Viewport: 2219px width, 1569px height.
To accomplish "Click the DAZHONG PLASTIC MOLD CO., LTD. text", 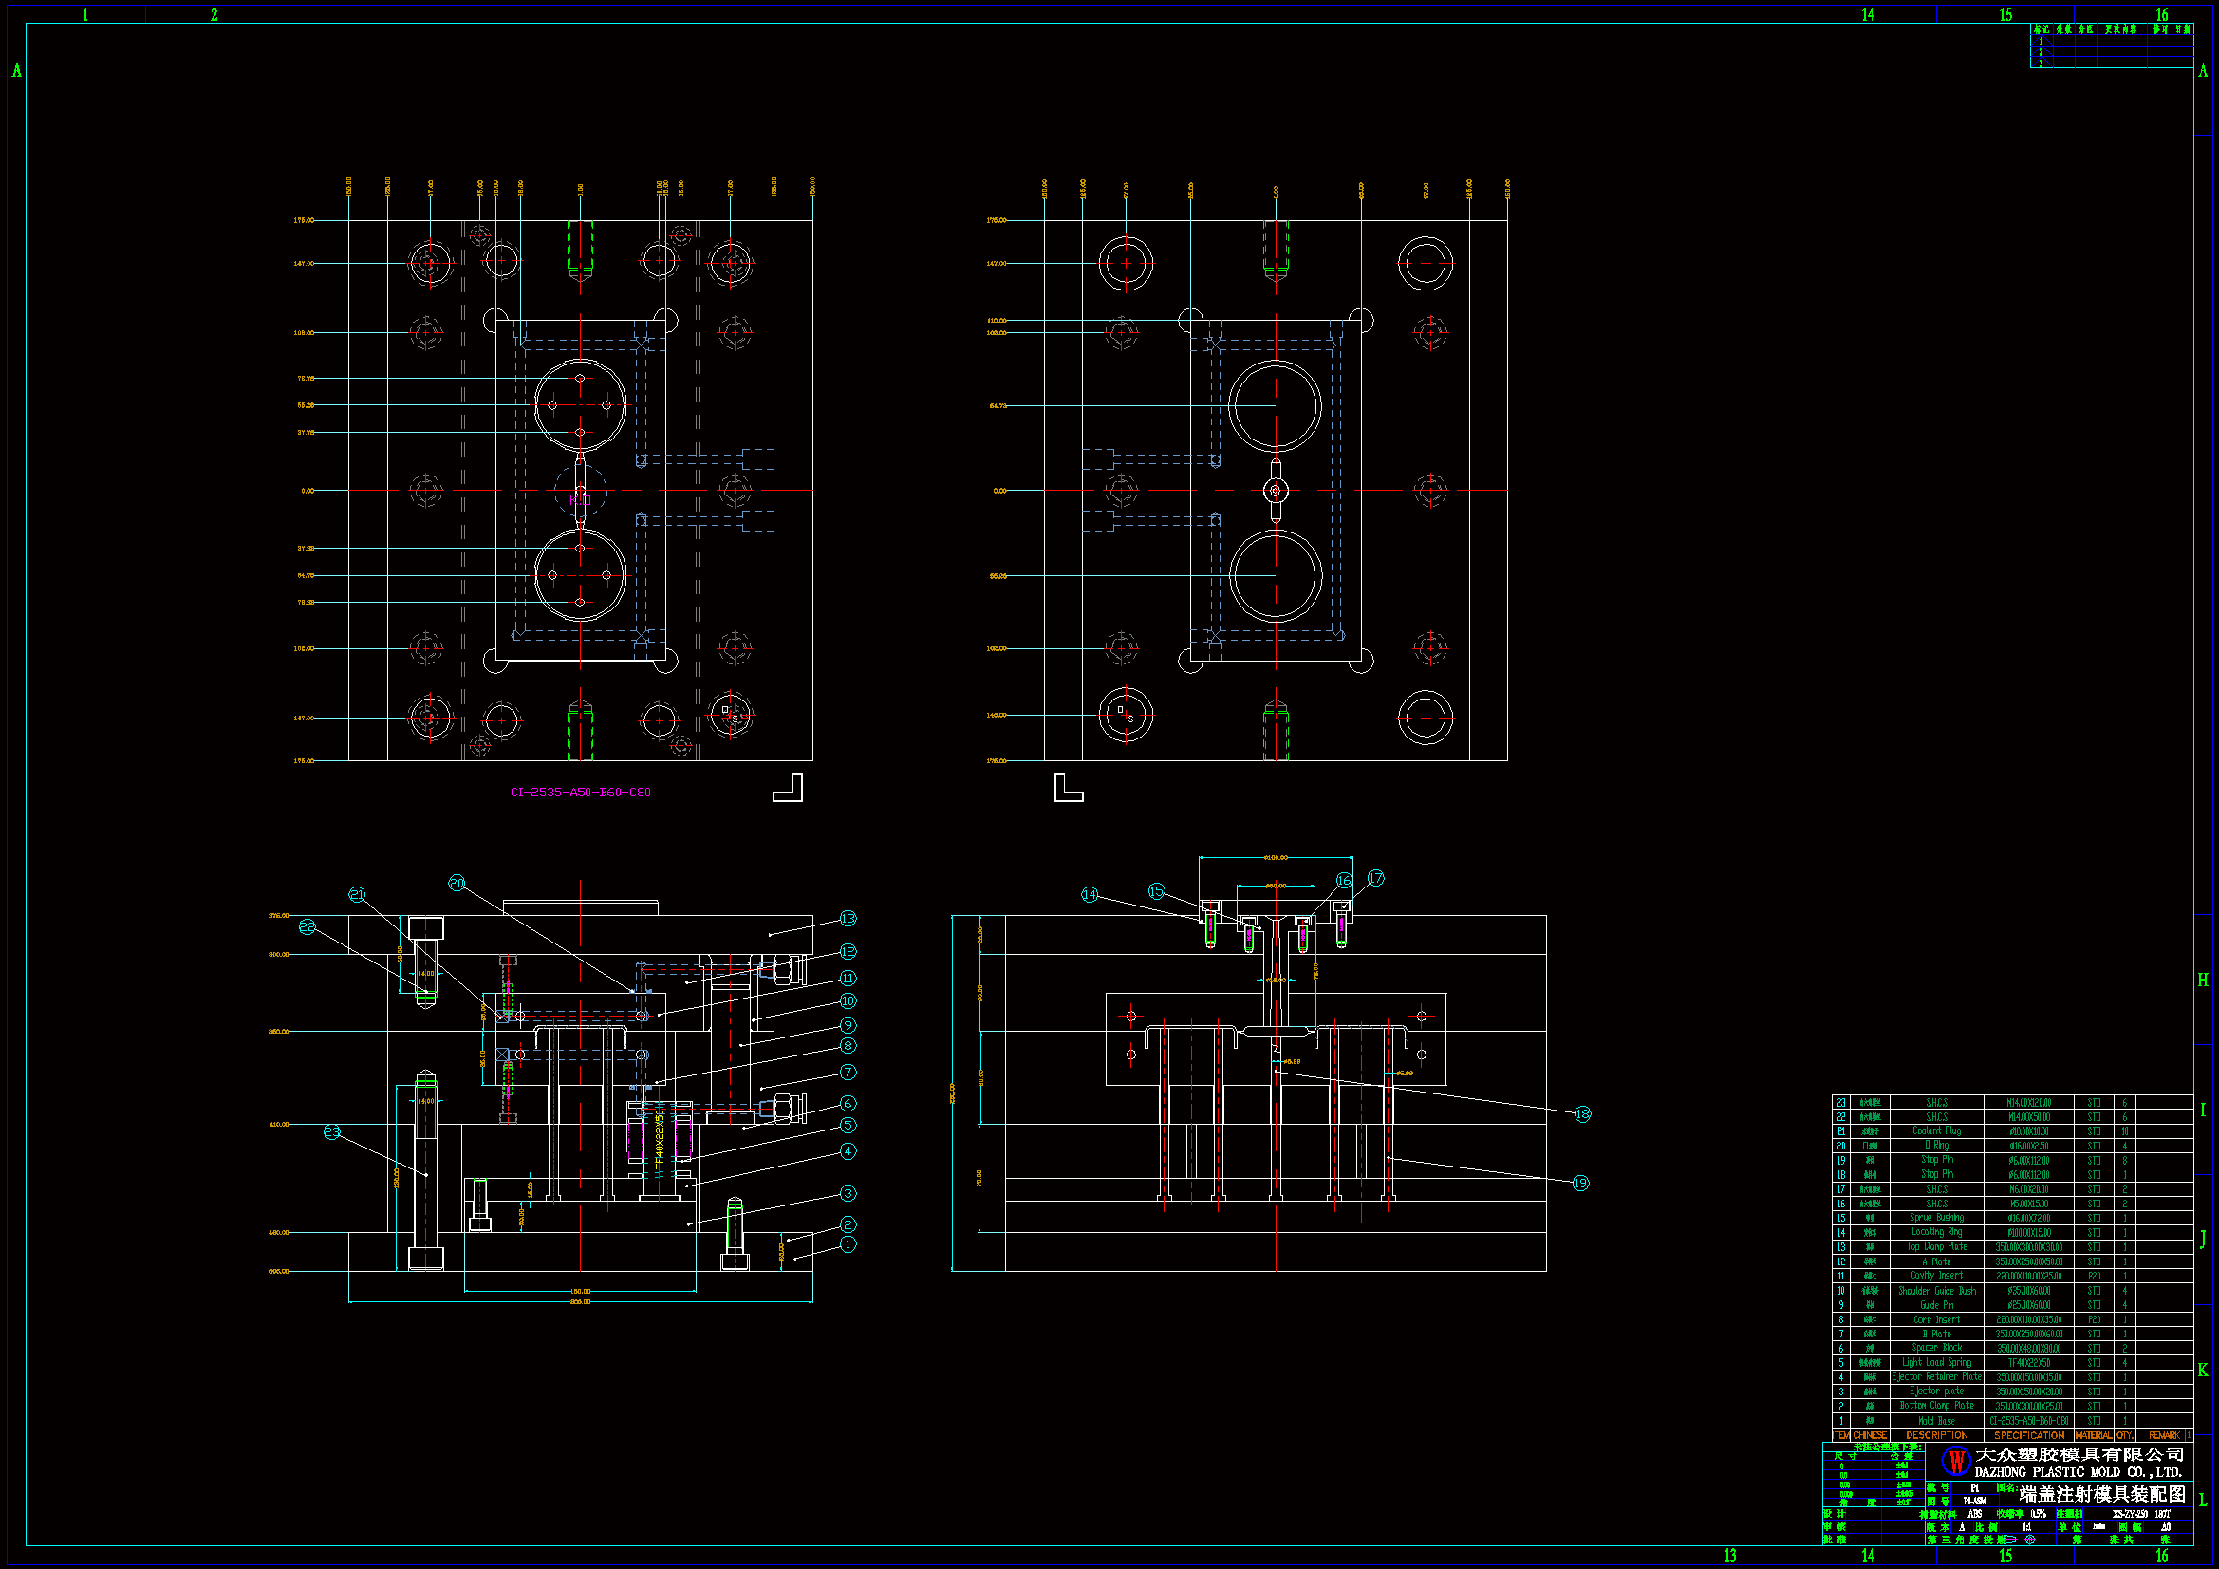I will click(x=2077, y=1472).
